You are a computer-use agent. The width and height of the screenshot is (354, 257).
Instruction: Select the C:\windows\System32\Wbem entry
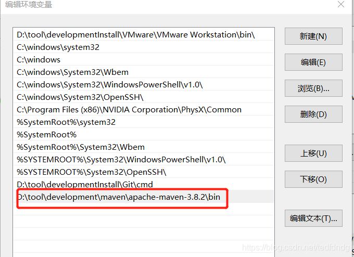coord(144,72)
